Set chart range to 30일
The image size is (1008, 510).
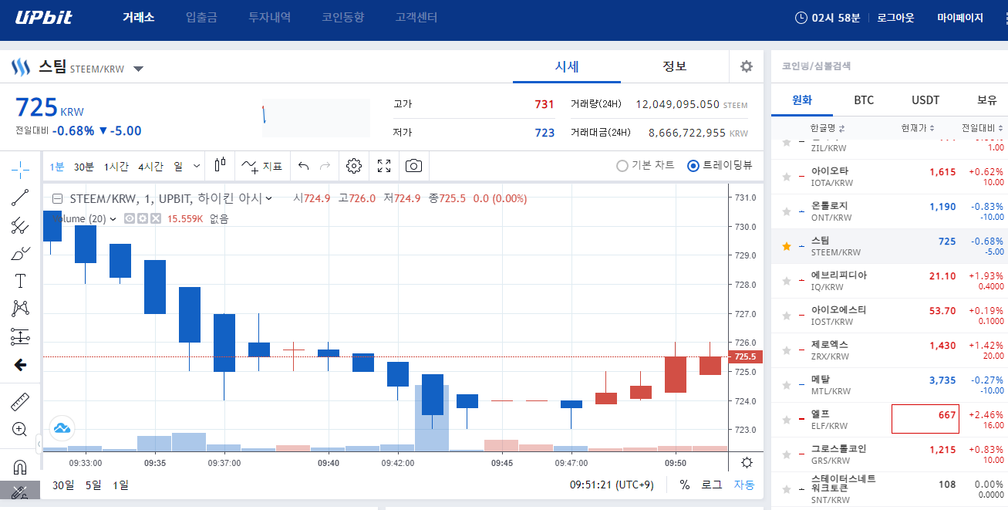click(63, 485)
